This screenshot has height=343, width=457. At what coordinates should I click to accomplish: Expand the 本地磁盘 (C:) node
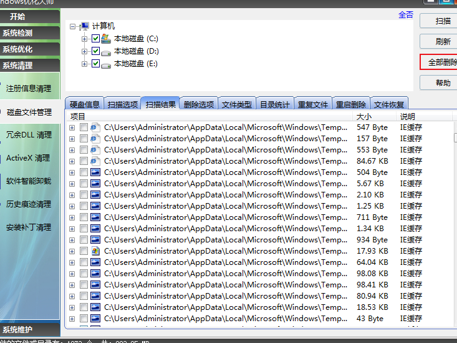pyautogui.click(x=85, y=39)
